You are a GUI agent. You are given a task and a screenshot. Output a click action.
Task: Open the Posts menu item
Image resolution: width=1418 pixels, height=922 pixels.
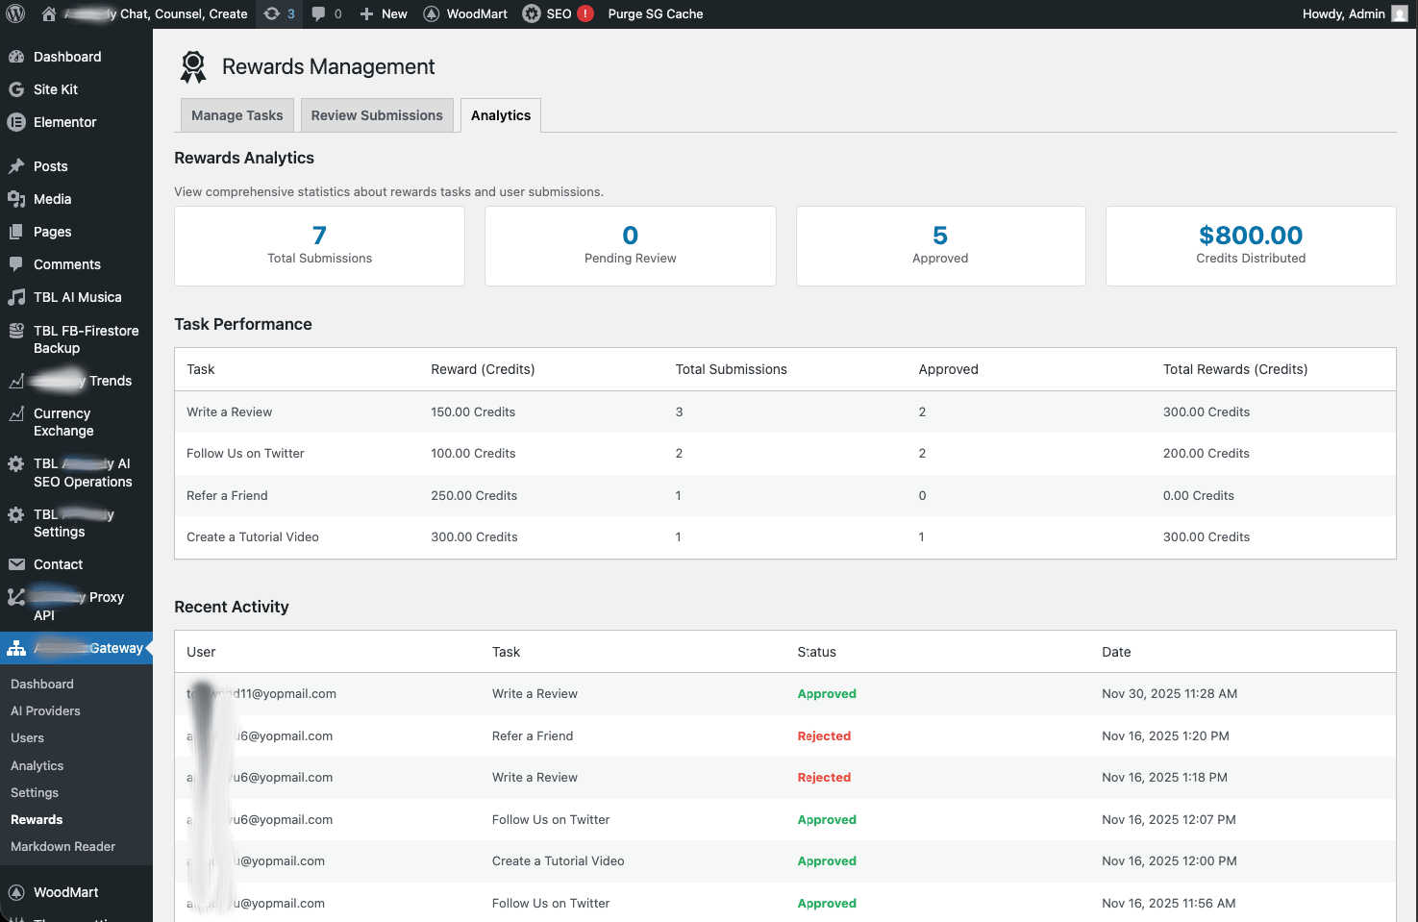pos(50,166)
